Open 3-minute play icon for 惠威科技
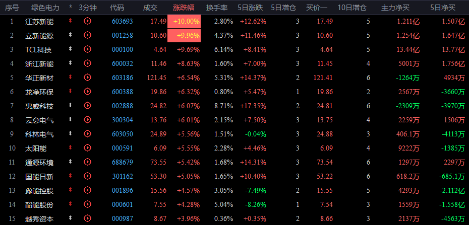Screen dimensions: 469x225 pos(87,105)
